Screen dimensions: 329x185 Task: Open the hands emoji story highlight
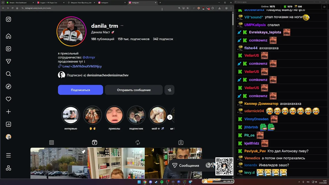93,115
